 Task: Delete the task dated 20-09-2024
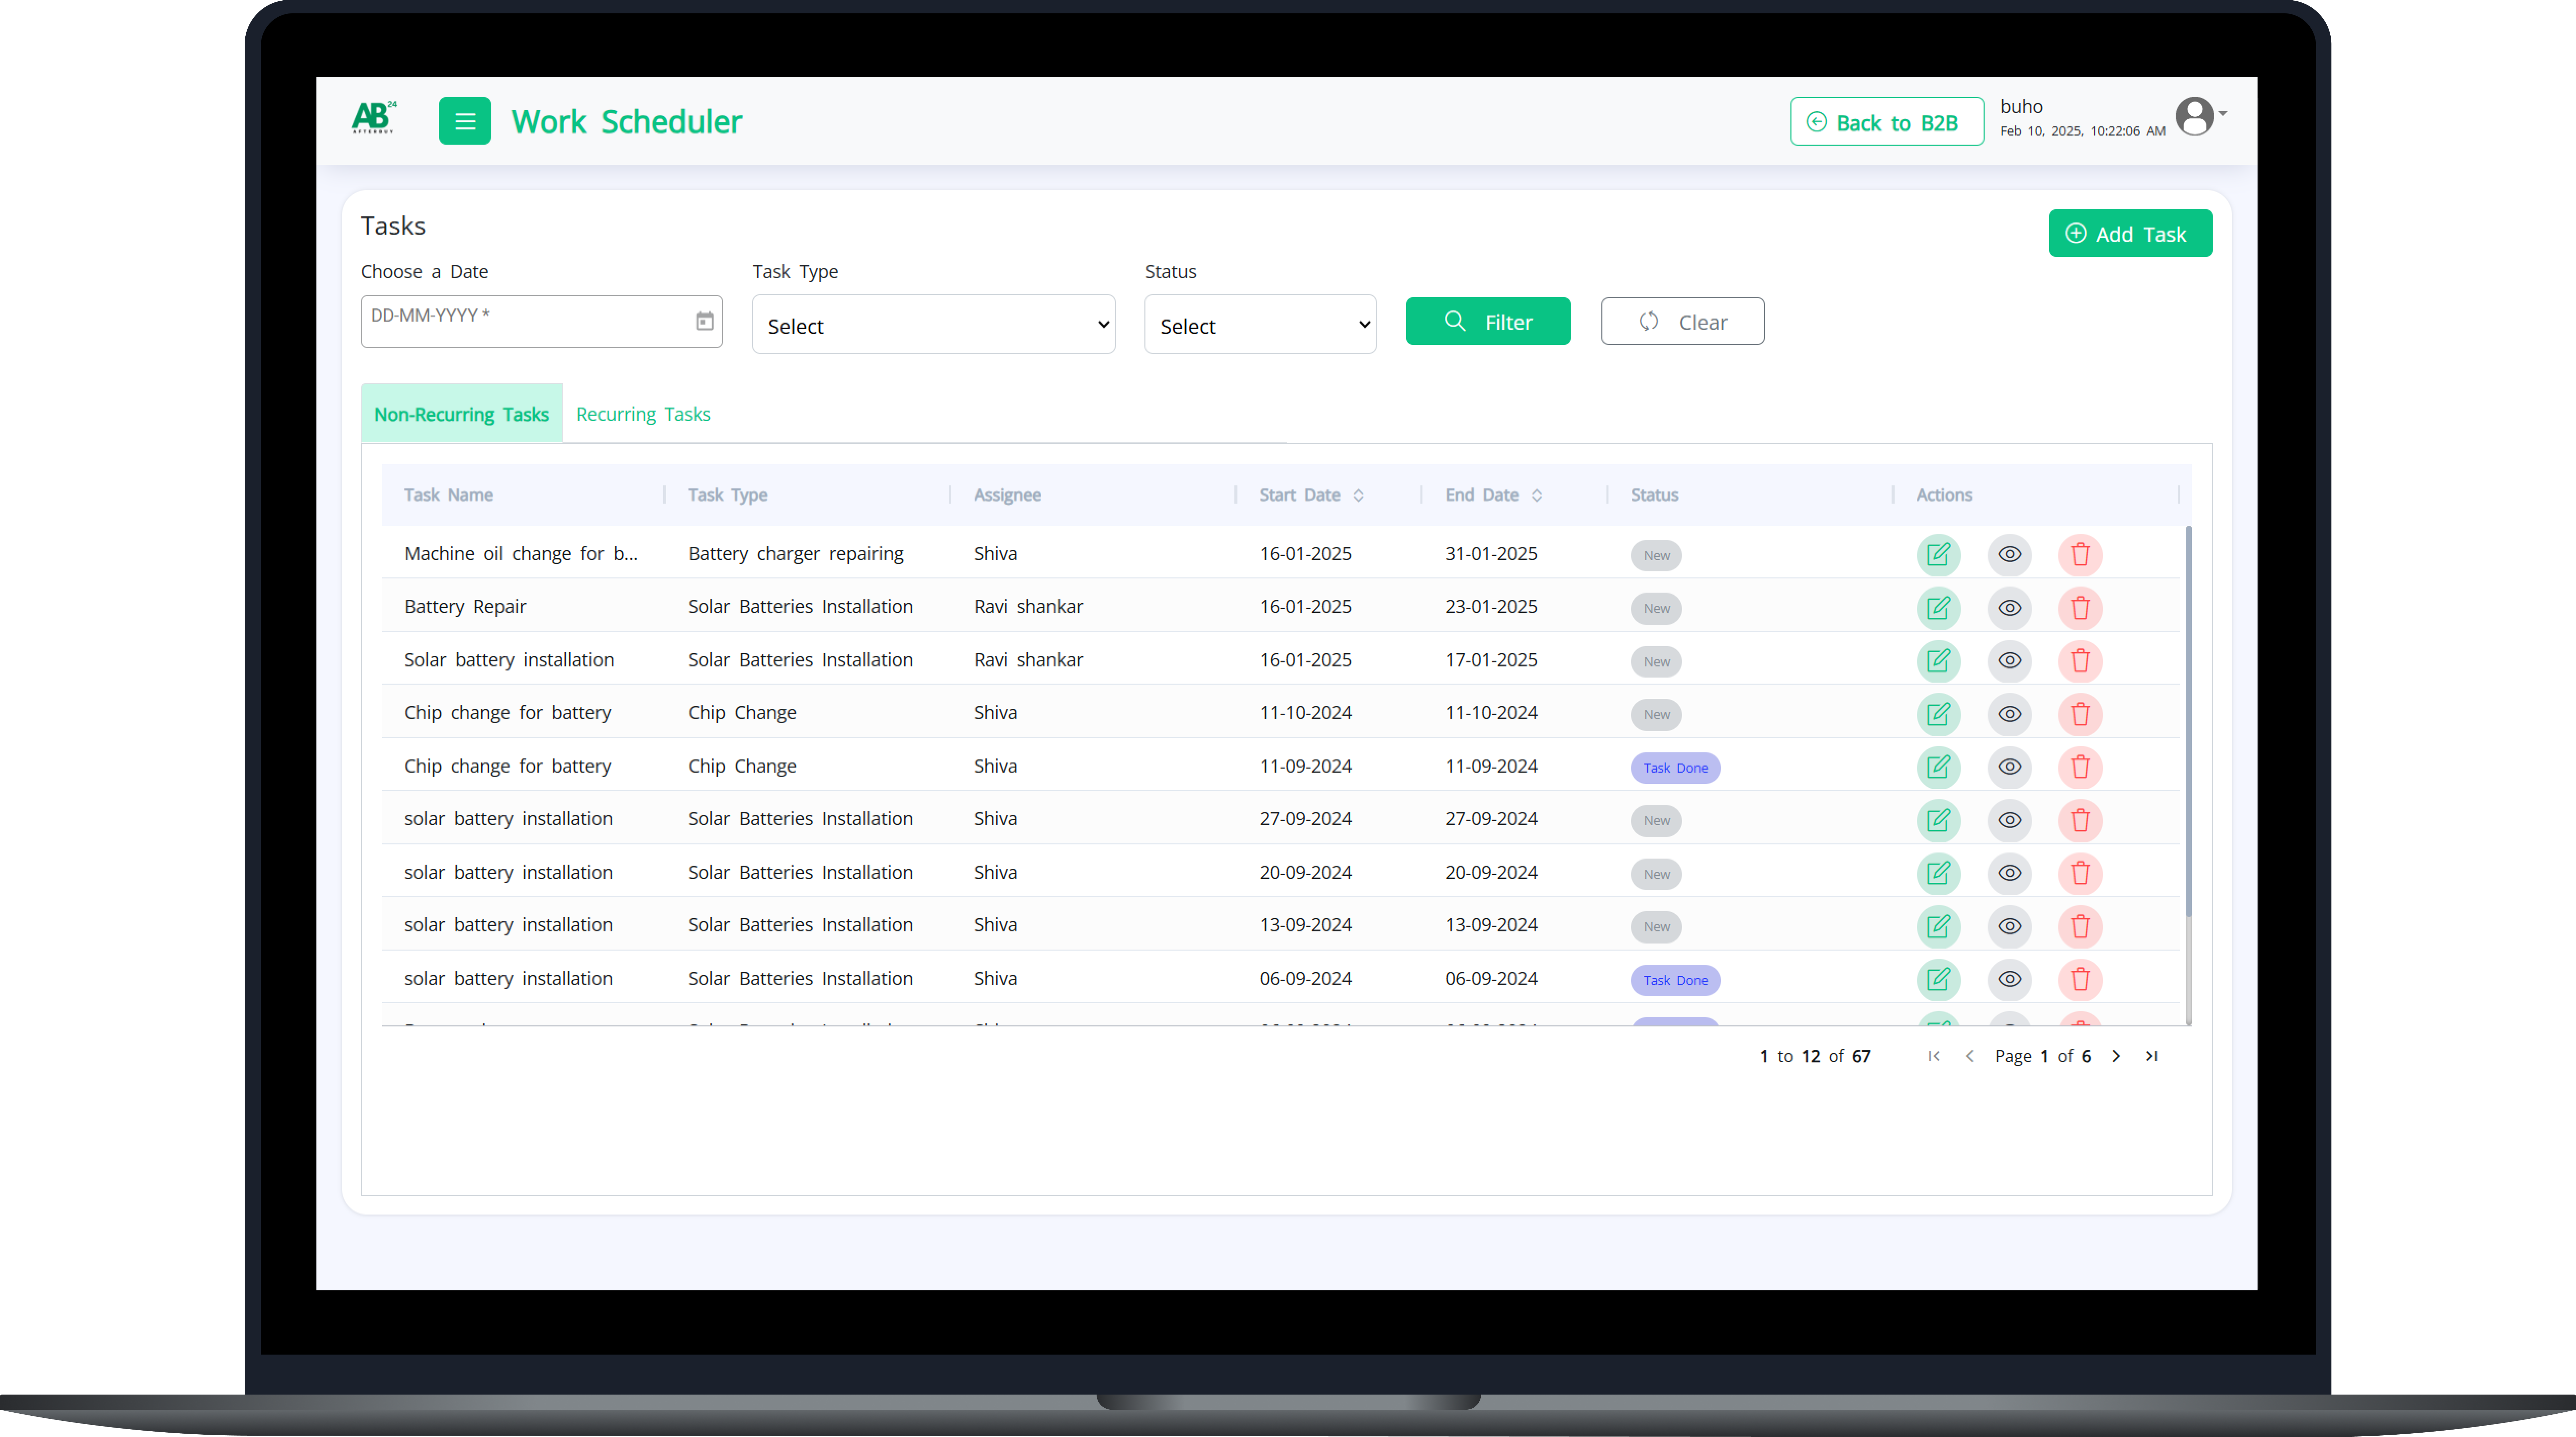(2080, 873)
